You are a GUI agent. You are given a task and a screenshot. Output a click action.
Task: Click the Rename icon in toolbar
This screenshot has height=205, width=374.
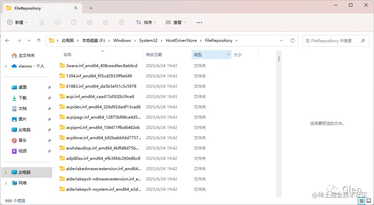click(x=90, y=22)
